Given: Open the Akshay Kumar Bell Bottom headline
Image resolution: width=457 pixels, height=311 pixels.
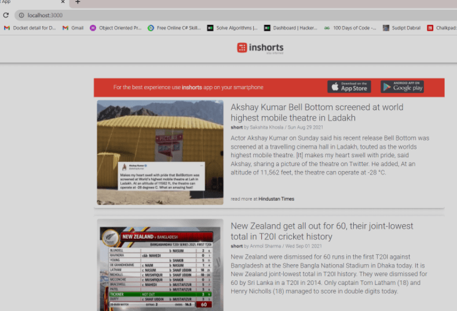Looking at the screenshot, I should coord(317,112).
